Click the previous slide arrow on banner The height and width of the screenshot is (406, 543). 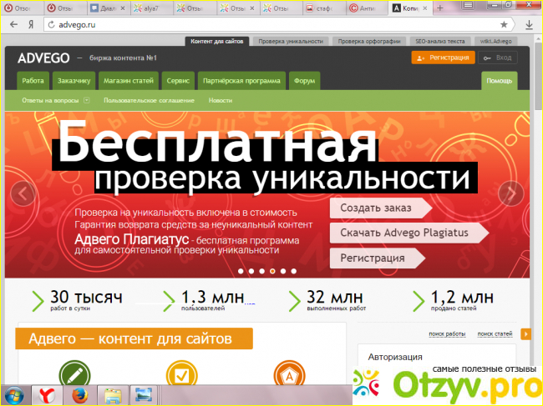(23, 193)
